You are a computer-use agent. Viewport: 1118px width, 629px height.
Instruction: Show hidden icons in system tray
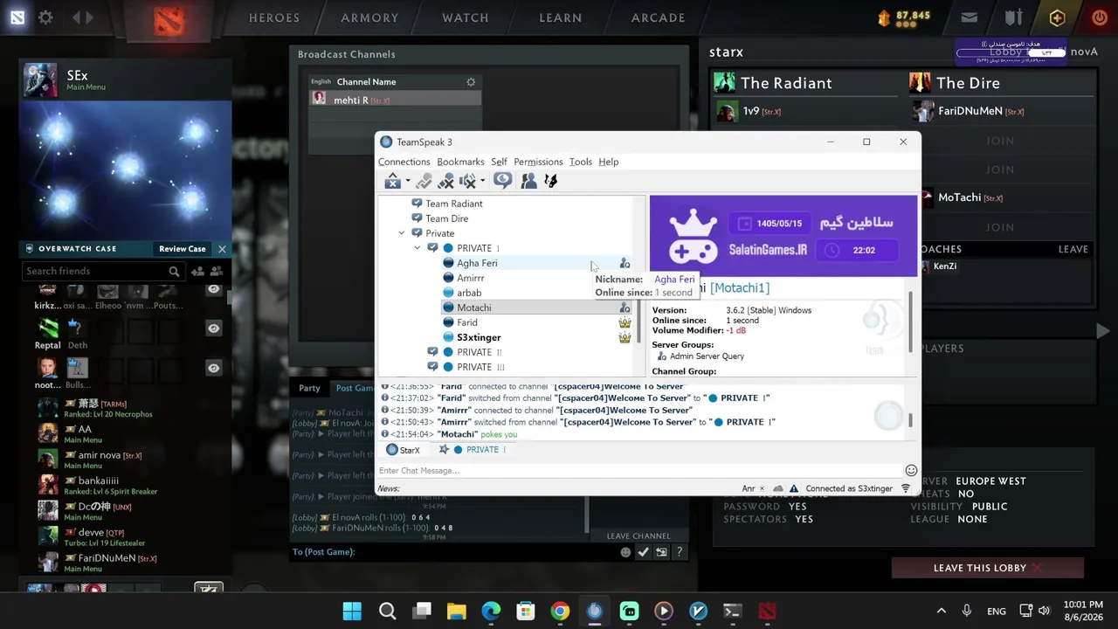tap(941, 611)
